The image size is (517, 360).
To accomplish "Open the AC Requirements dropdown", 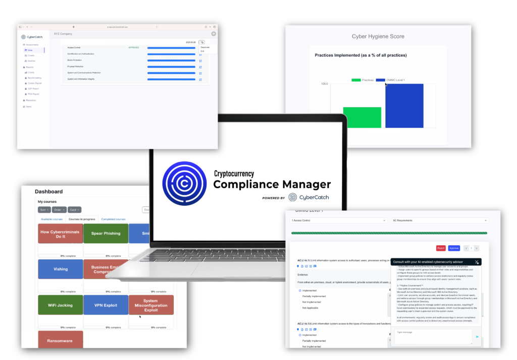I will point(440,220).
